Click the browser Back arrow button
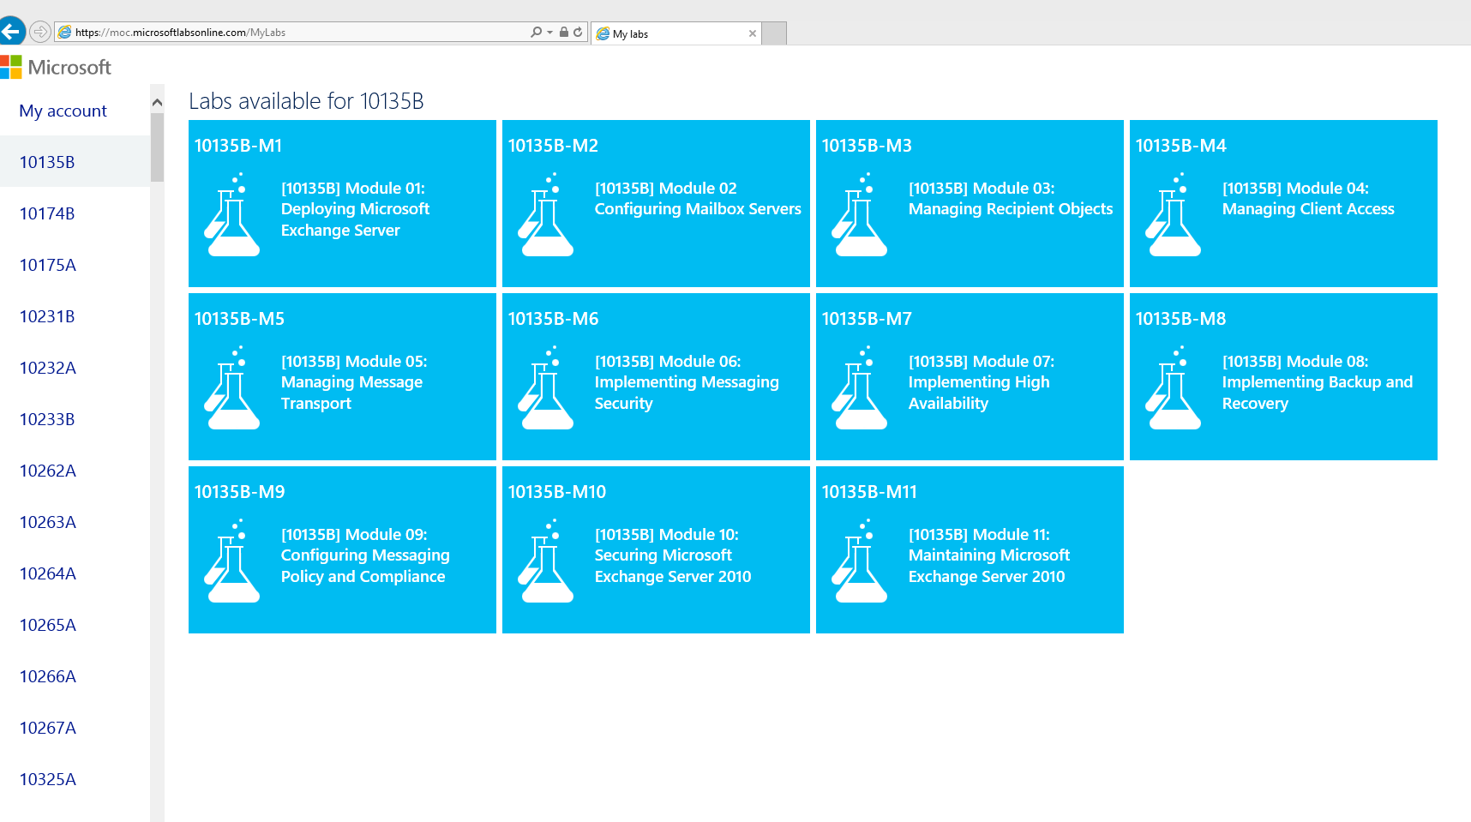1471x822 pixels. [10, 33]
